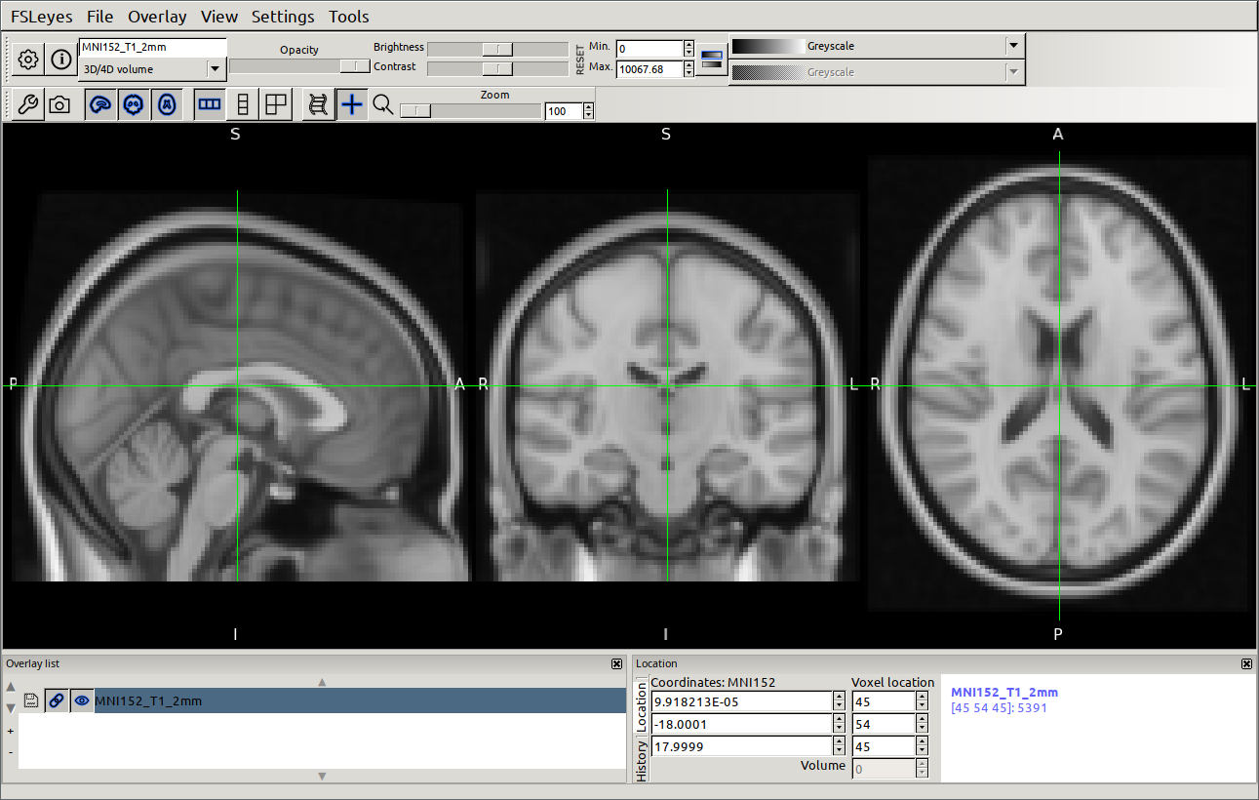Screen dimensions: 1259x800
Task: Switch to vertical layout icon
Action: pyautogui.click(x=243, y=105)
